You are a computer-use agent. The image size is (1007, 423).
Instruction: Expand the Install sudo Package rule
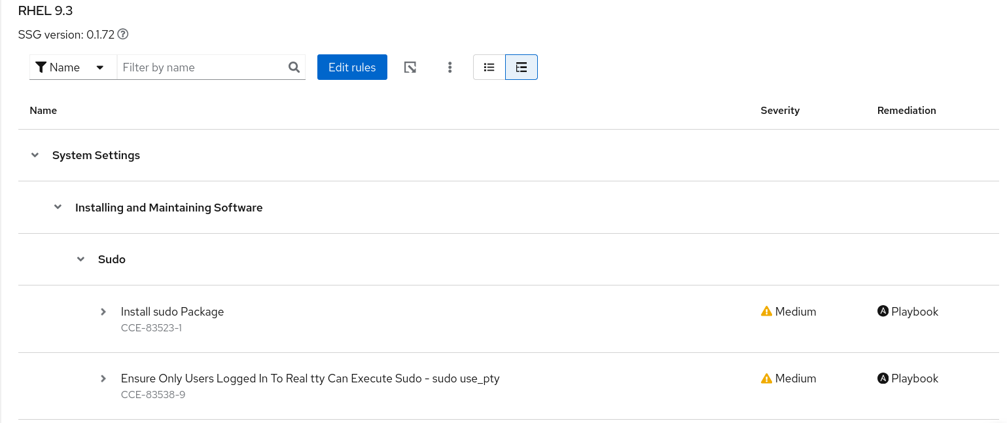(103, 312)
